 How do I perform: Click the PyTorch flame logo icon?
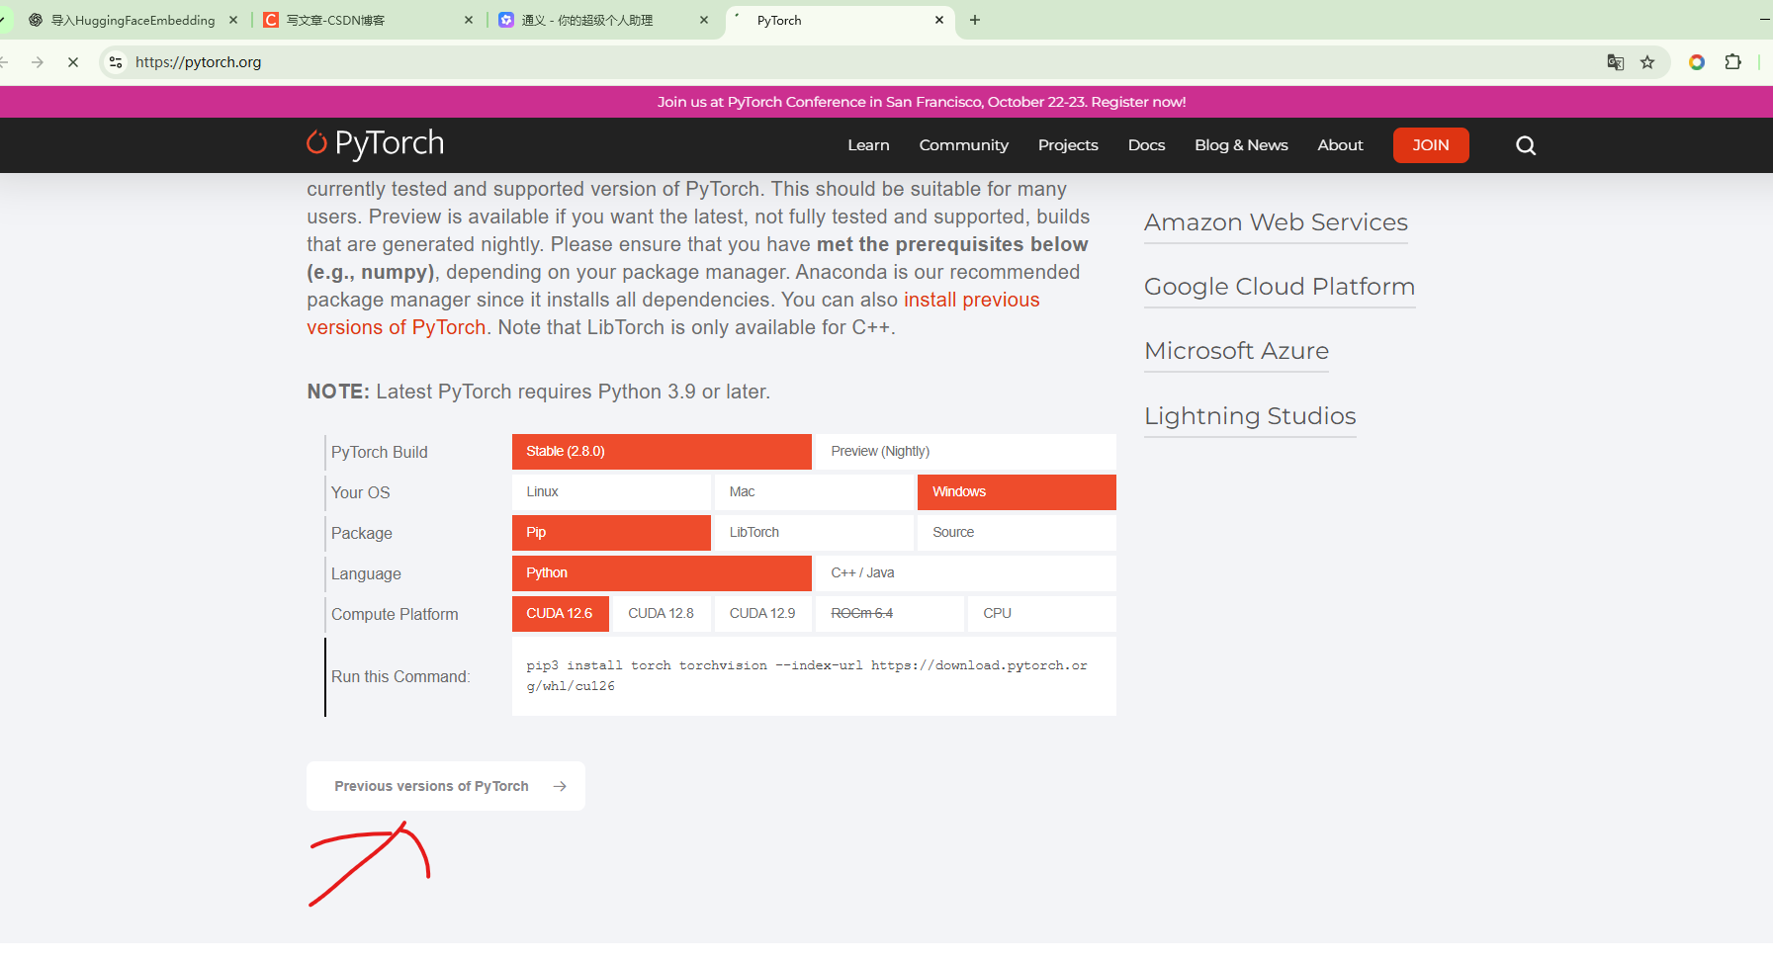pyautogui.click(x=316, y=143)
